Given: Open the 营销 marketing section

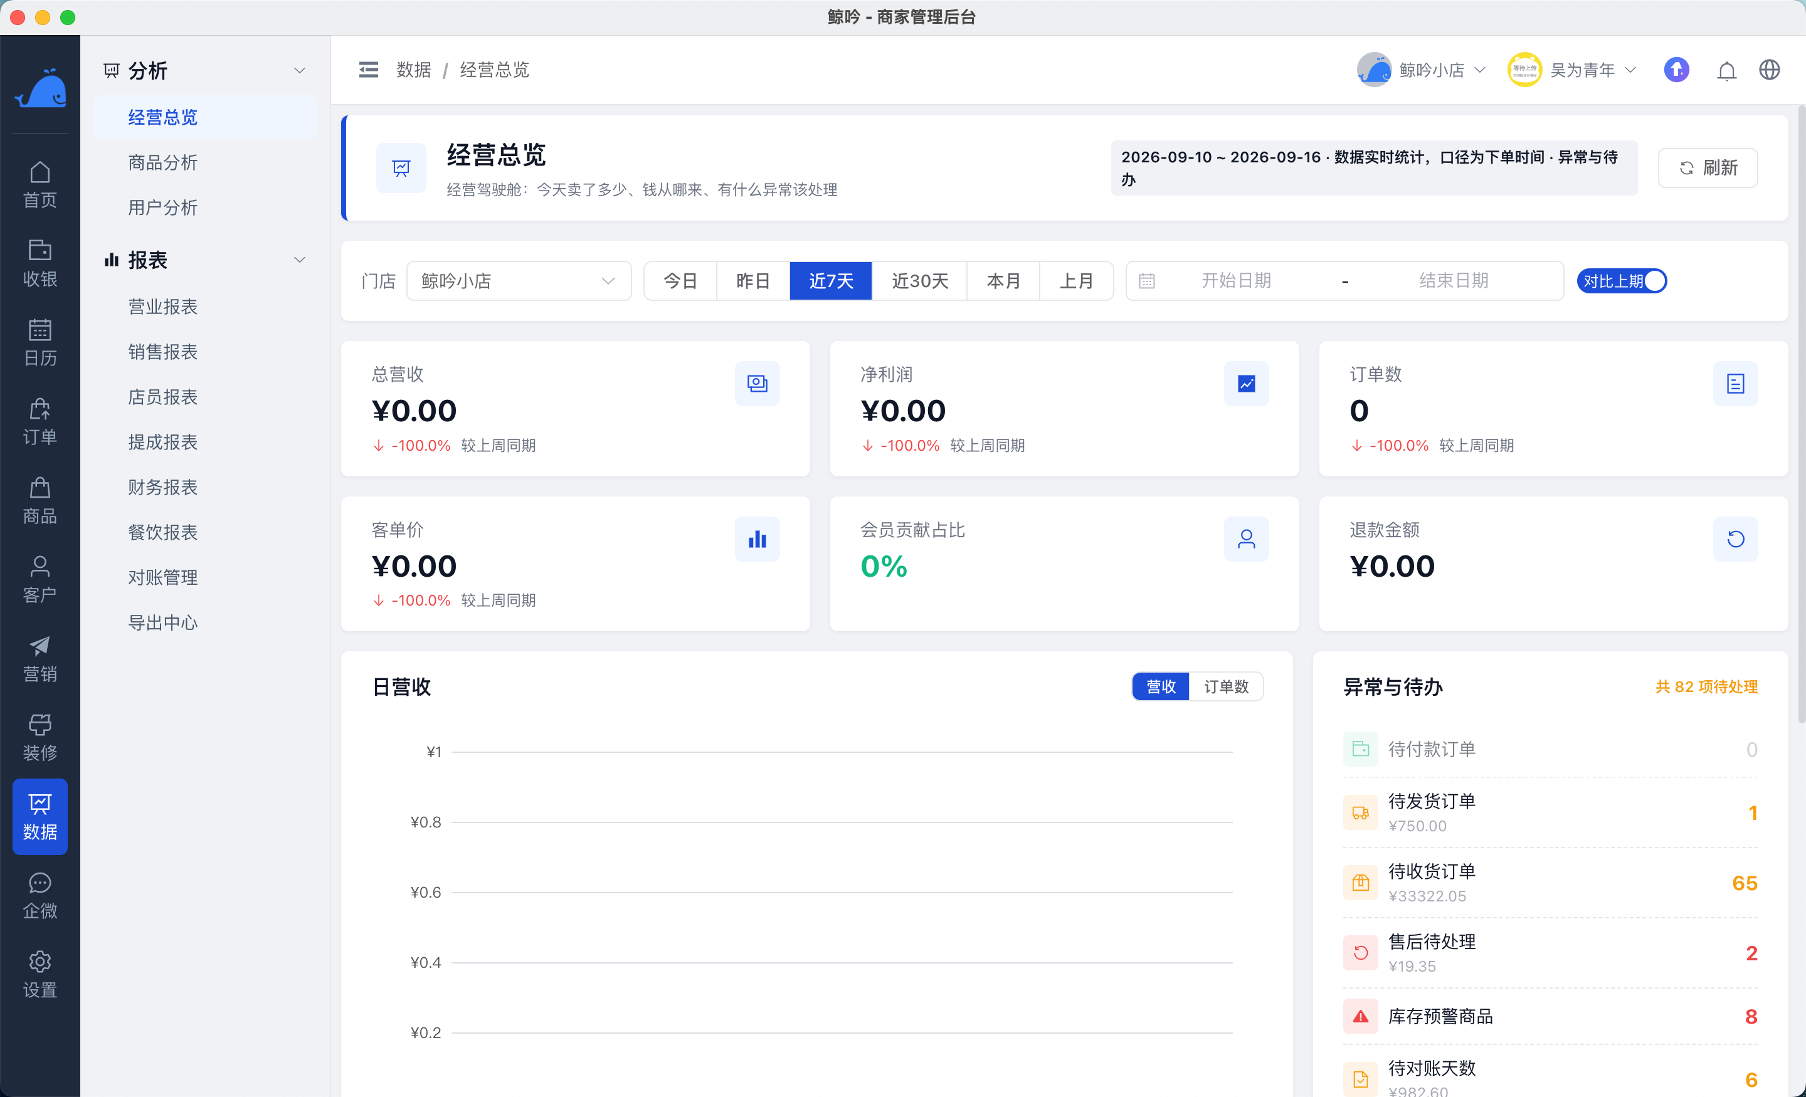Looking at the screenshot, I should click(x=40, y=659).
